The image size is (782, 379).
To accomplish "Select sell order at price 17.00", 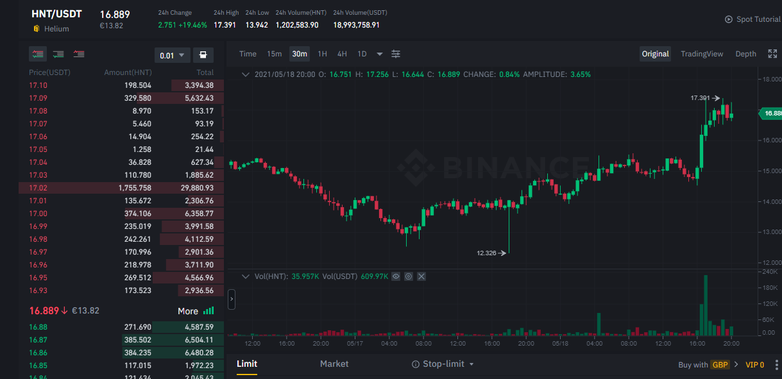I will (x=121, y=214).
